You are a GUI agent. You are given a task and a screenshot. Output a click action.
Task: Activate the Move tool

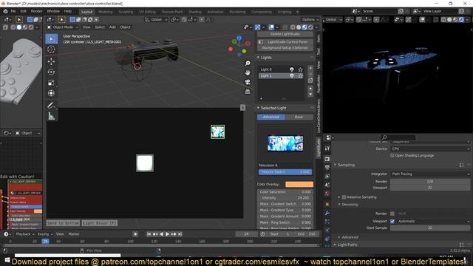click(51, 61)
